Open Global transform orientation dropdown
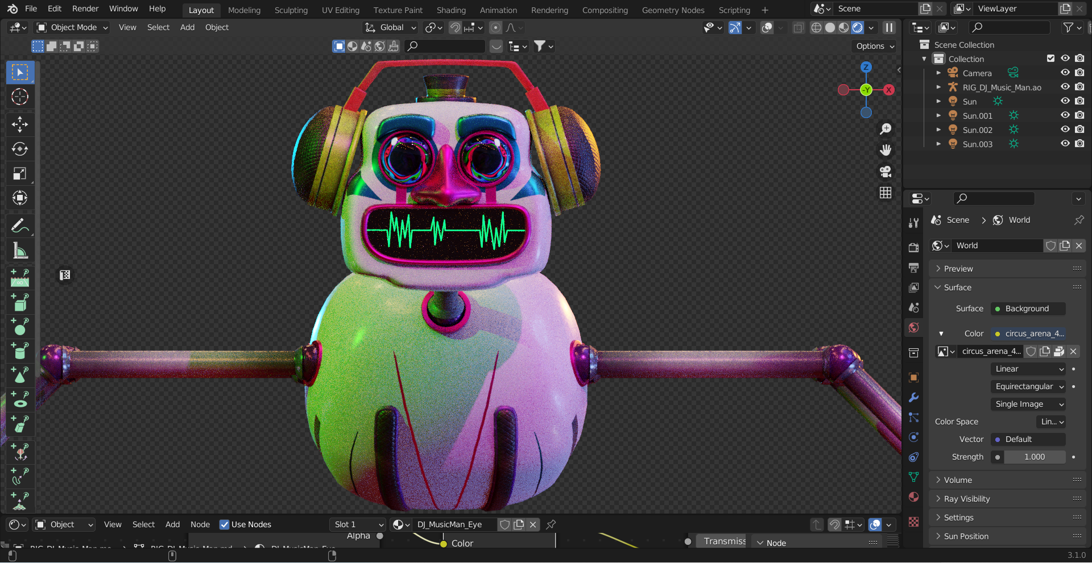The height and width of the screenshot is (563, 1092). pyautogui.click(x=390, y=27)
